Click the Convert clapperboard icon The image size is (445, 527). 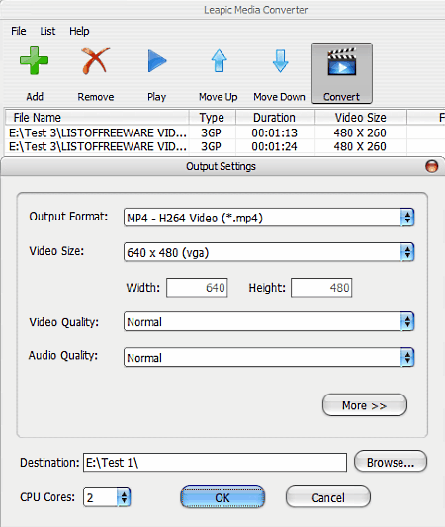click(342, 61)
